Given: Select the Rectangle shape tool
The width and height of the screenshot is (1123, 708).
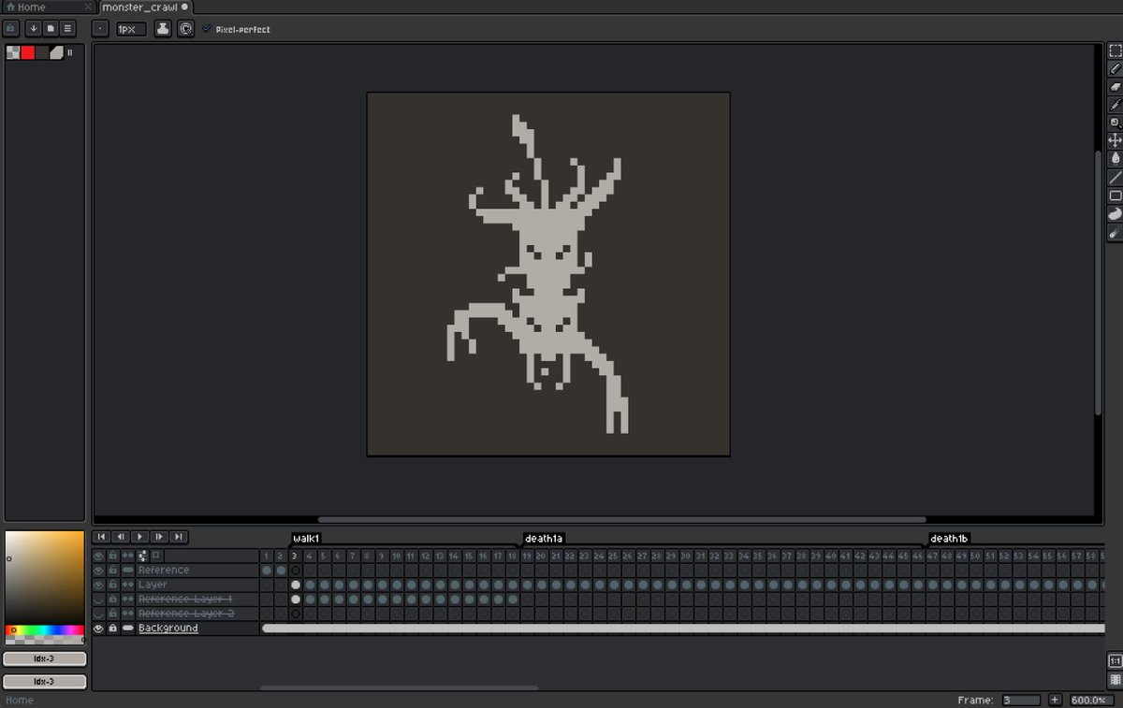Looking at the screenshot, I should (1115, 195).
